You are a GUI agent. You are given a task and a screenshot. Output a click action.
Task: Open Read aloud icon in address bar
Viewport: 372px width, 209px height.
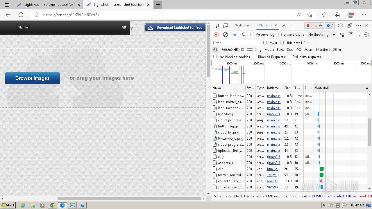click(299, 15)
